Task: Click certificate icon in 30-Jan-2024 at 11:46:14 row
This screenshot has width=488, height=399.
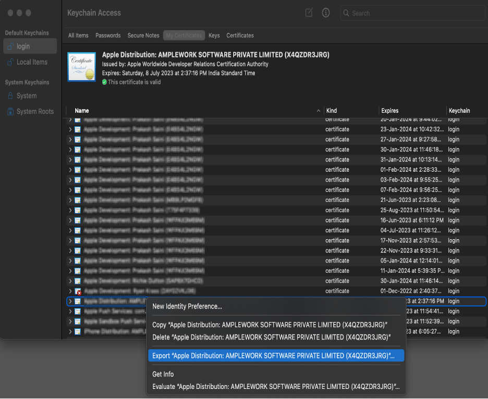Action: (78, 281)
